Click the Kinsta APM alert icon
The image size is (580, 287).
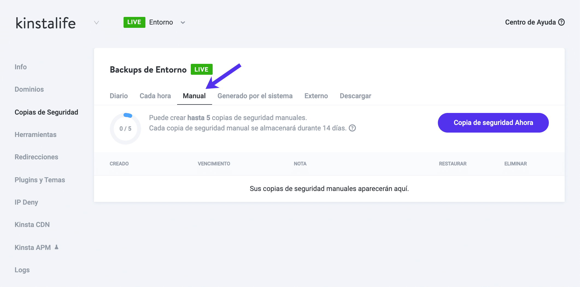(x=56, y=247)
